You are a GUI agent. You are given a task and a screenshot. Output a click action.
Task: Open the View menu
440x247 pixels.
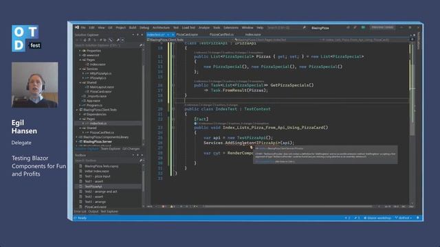101,27
